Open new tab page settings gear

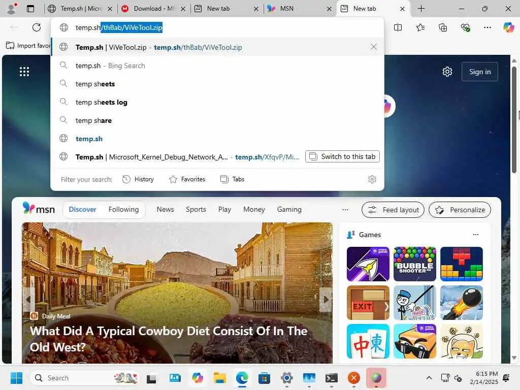pyautogui.click(x=447, y=72)
